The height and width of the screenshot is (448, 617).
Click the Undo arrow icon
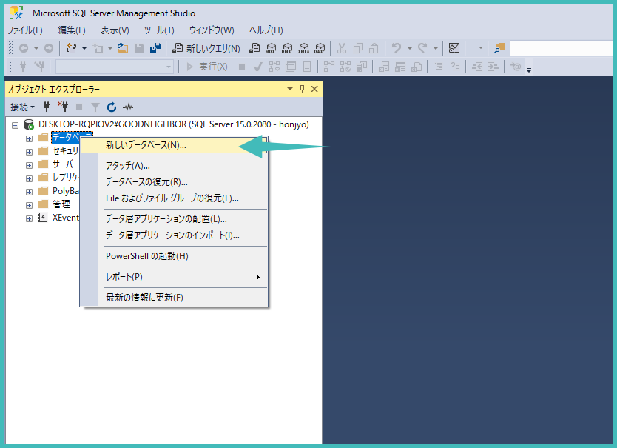click(x=397, y=48)
